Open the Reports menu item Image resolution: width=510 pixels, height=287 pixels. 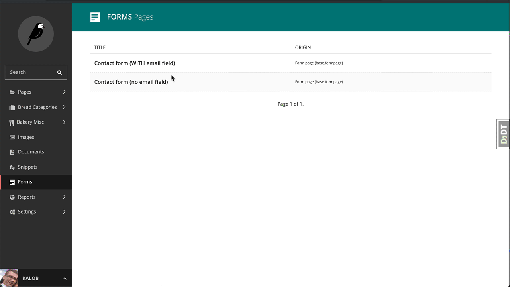point(36,197)
